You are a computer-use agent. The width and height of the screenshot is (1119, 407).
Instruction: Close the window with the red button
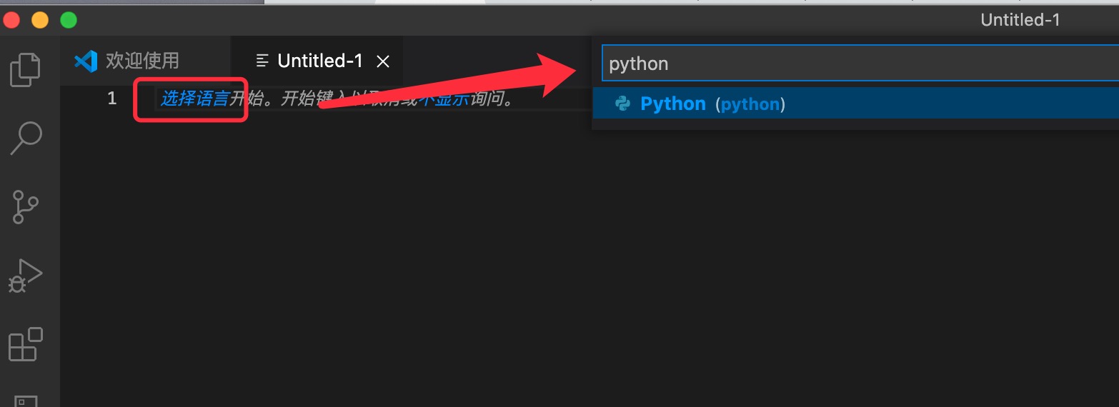click(x=11, y=20)
